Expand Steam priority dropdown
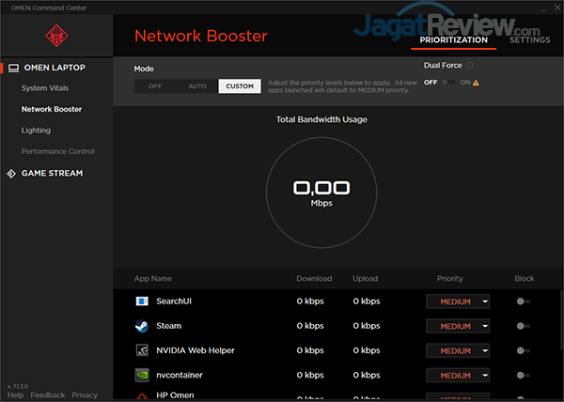 tap(458, 326)
